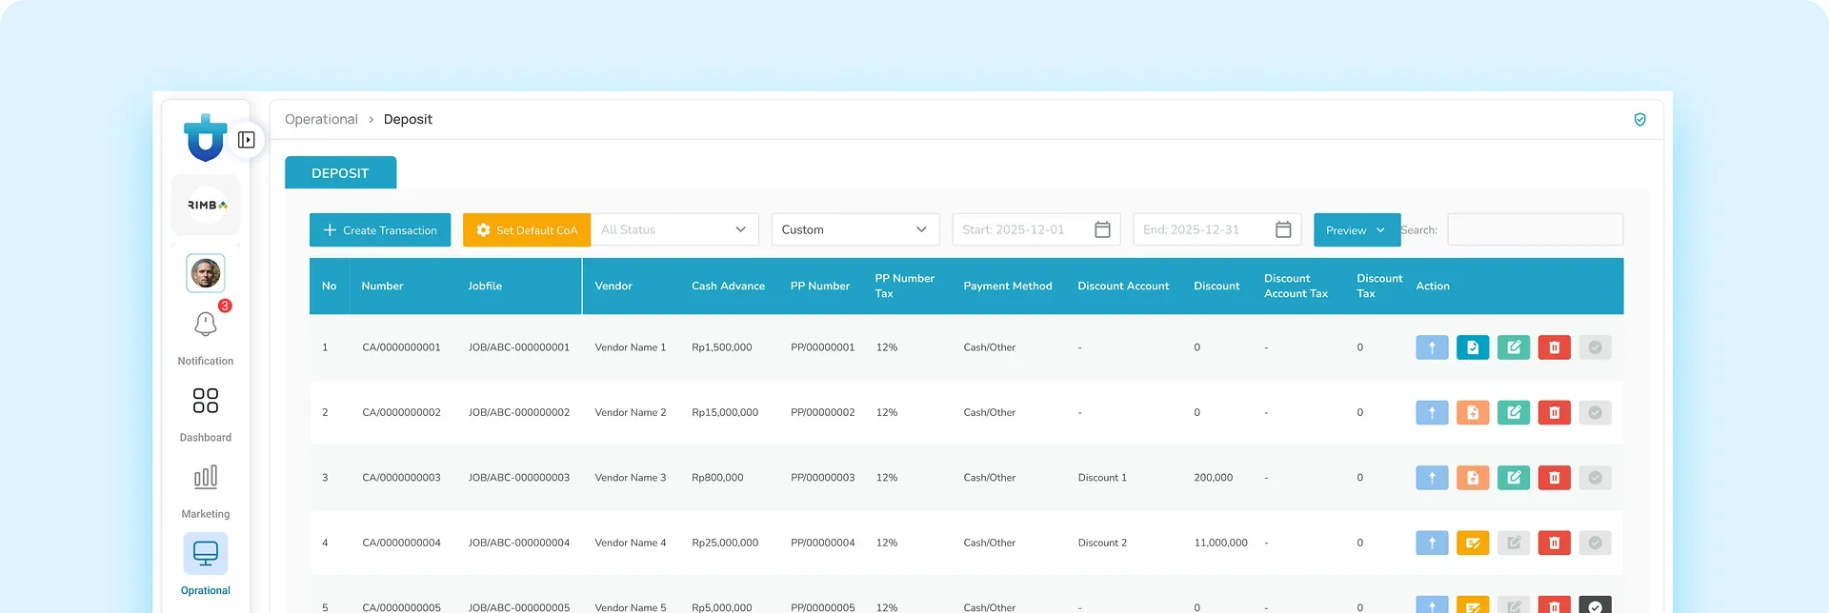Open the Notification bell
The width and height of the screenshot is (1829, 613).
click(x=206, y=325)
